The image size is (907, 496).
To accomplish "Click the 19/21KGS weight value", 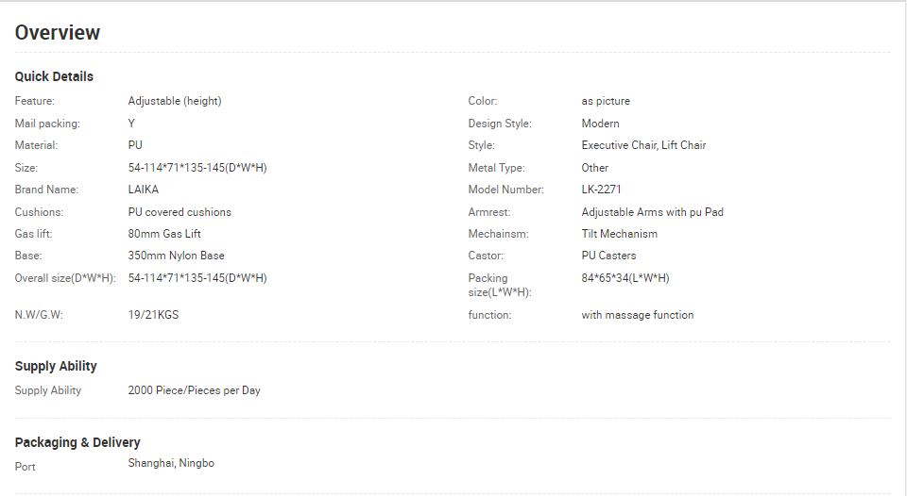I will (x=153, y=315).
